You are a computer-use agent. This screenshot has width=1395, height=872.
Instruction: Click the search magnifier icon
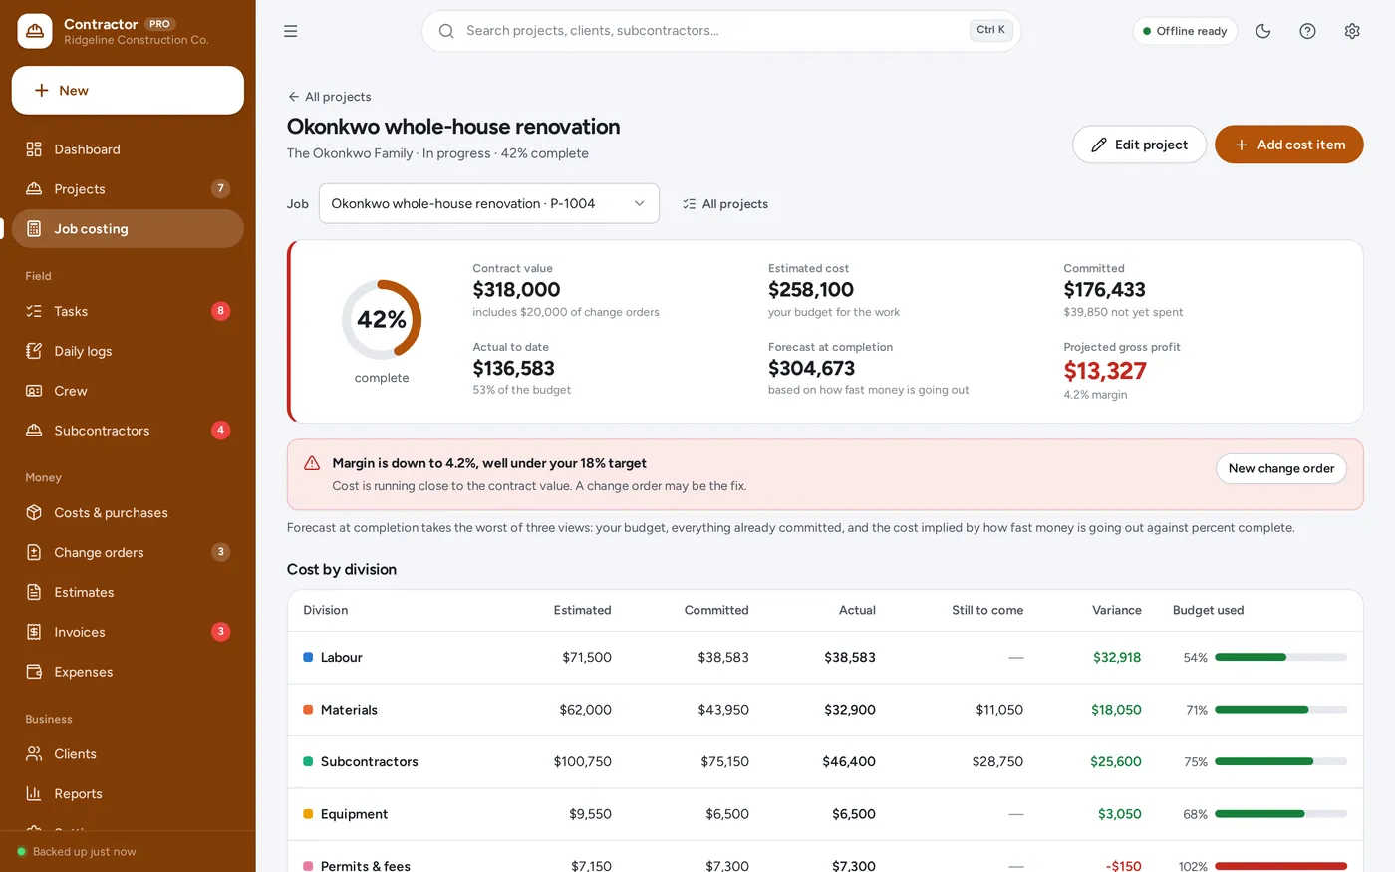click(446, 31)
